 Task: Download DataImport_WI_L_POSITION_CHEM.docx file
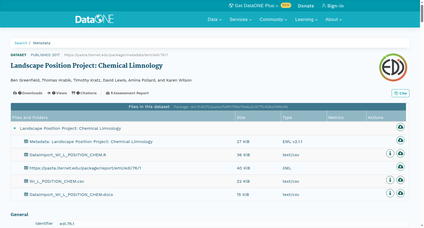[x=400, y=193]
